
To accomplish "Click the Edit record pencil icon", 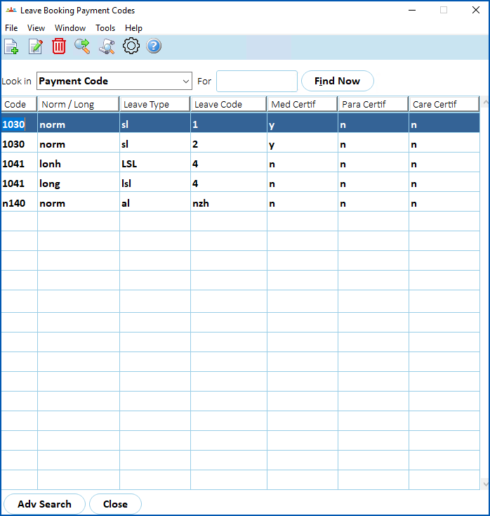I will pos(35,46).
